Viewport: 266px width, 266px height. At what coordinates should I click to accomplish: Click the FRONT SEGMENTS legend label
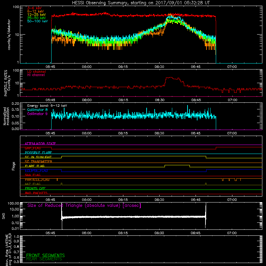tap(46, 255)
